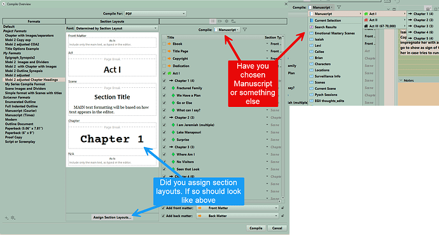
Task: Click the filter funnel icon in the inset window
Action: point(338,7)
